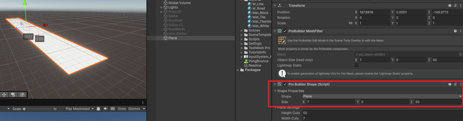
Task: Select the Plane object in Hierarchy
Action: tap(173, 38)
